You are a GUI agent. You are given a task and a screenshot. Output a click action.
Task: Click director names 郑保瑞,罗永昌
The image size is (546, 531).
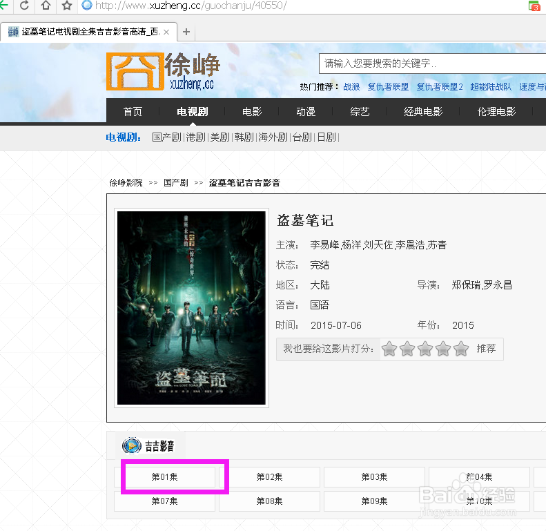pos(482,285)
